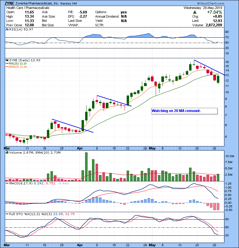
Task: Click the candlestick icon beside ZYNE (Daily)
Action: (7, 60)
